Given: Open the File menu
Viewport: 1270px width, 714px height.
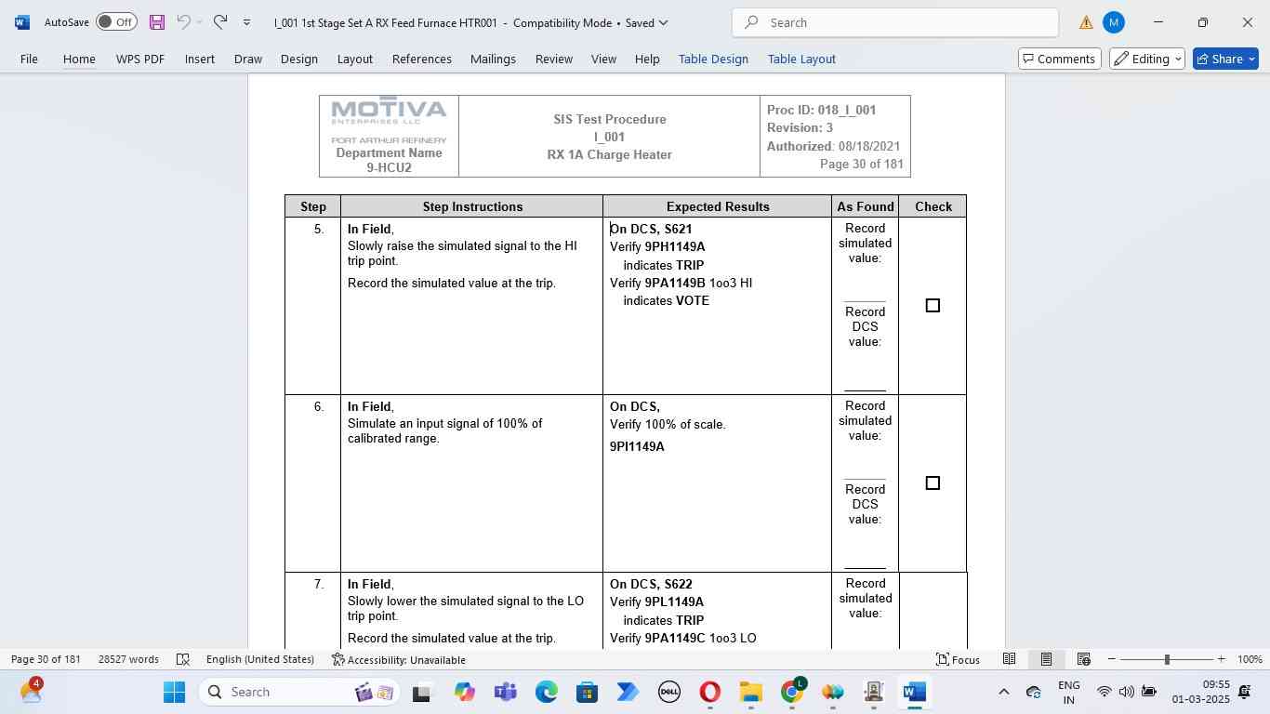Looking at the screenshot, I should pos(29,59).
